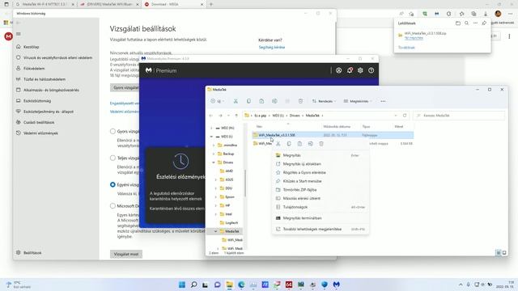Image resolution: width=518 pixels, height=291 pixels.
Task: Open Edge favorites star icon
Action: [461, 14]
